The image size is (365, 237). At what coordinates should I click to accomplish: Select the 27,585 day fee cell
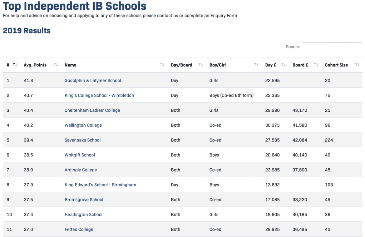point(272,140)
